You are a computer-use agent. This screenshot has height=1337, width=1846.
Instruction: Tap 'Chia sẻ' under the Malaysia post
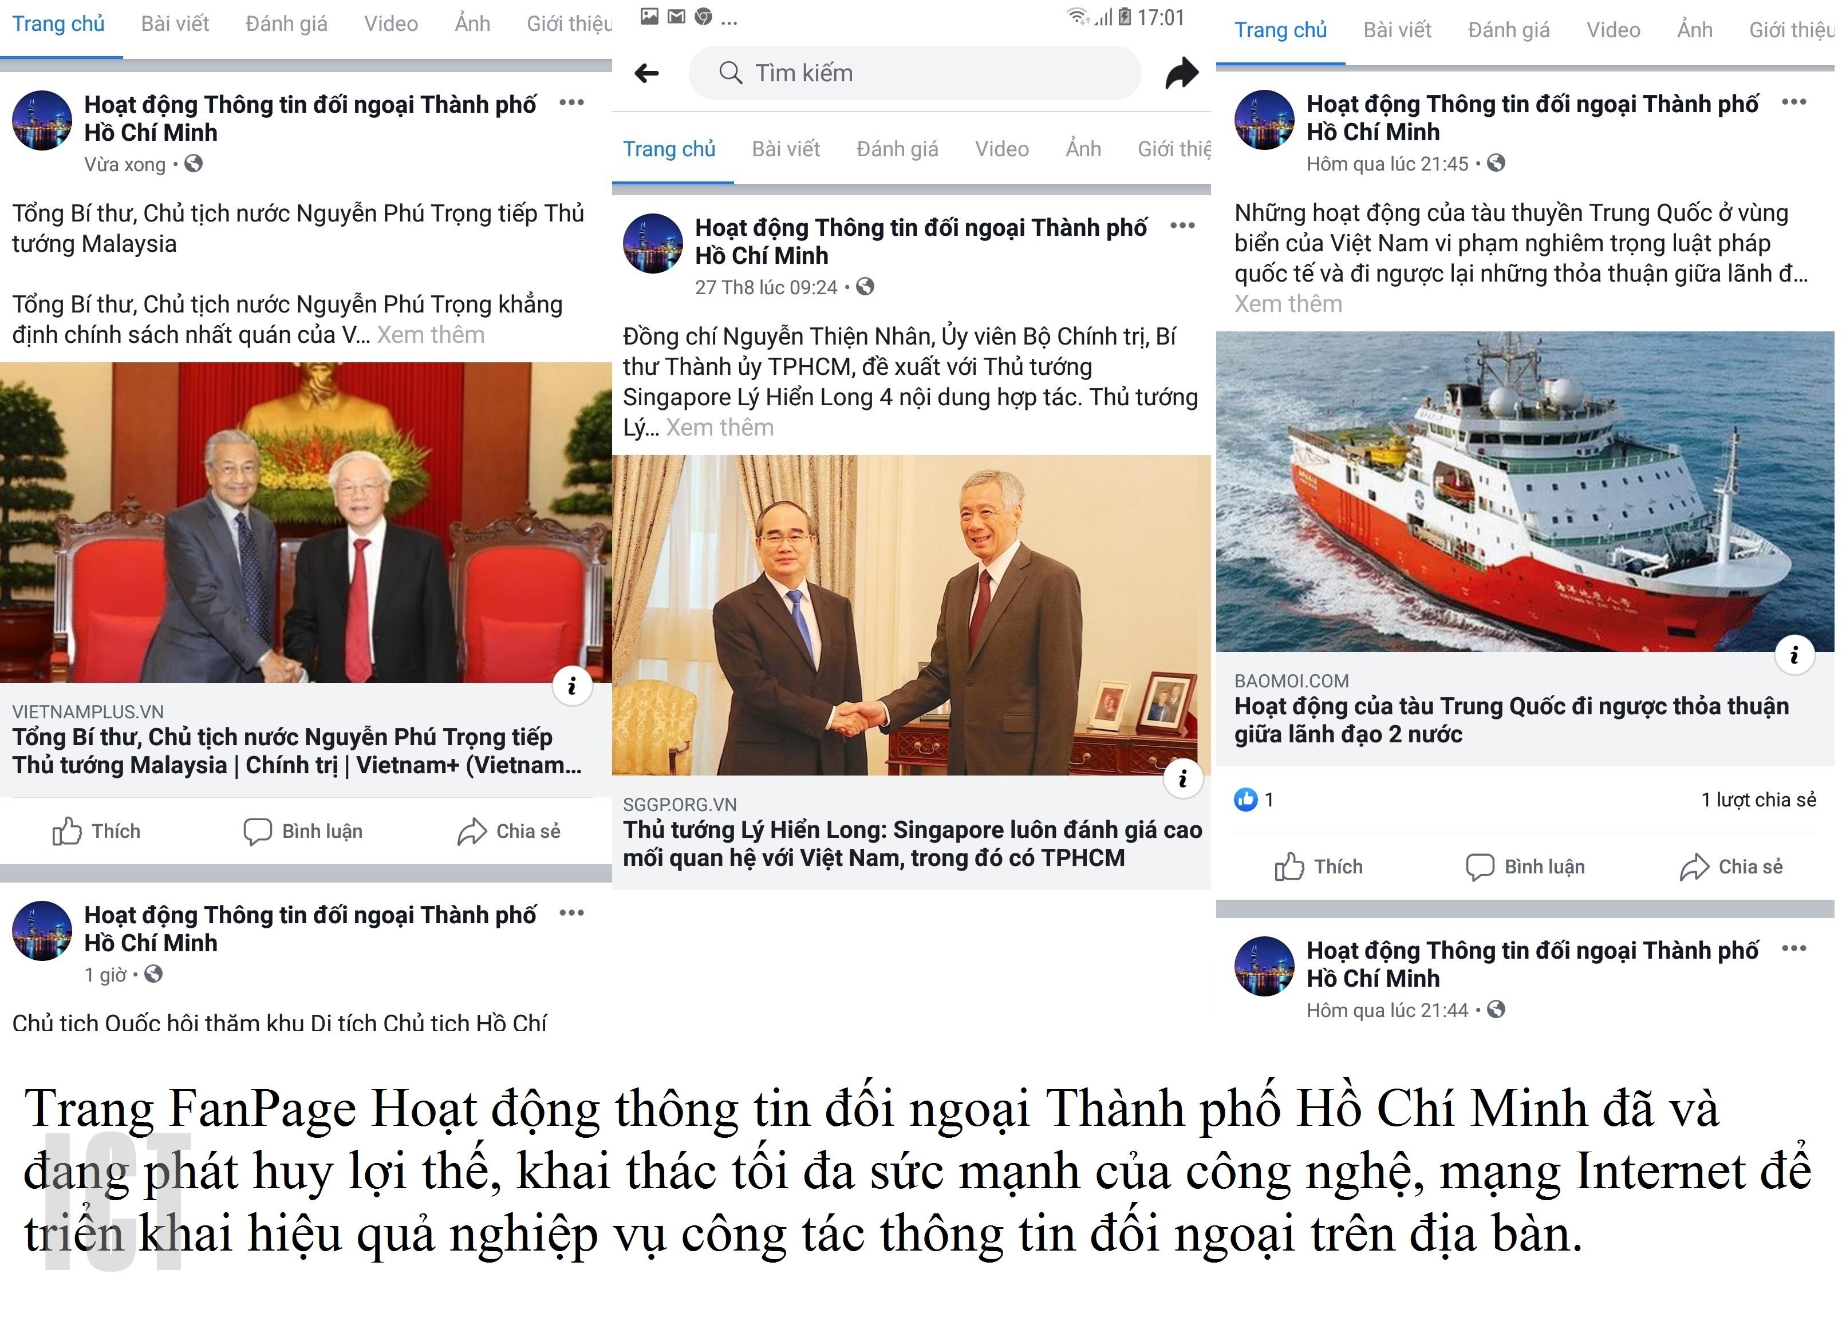(x=508, y=832)
